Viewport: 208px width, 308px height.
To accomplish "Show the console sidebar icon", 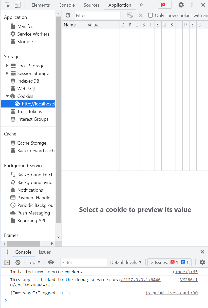I will tap(7, 262).
